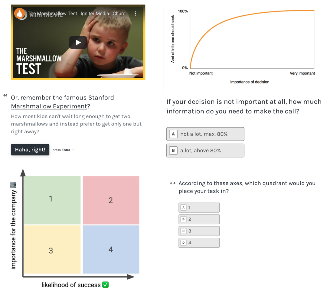Screen dimensions: 327x293
Task: Click the green checkmark beside likelihood of success
Action: coord(105,285)
